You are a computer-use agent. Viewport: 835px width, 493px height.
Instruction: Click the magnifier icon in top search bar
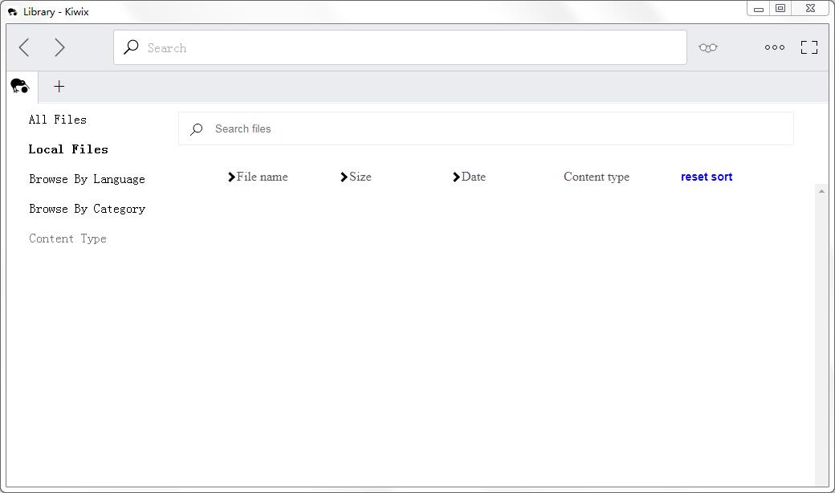click(131, 47)
